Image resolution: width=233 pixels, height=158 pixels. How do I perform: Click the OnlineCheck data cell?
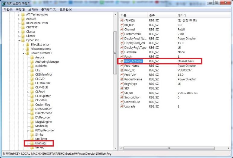coord(186,61)
